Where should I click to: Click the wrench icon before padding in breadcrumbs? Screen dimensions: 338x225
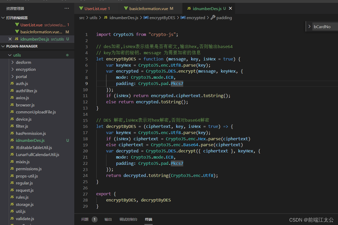(213, 18)
